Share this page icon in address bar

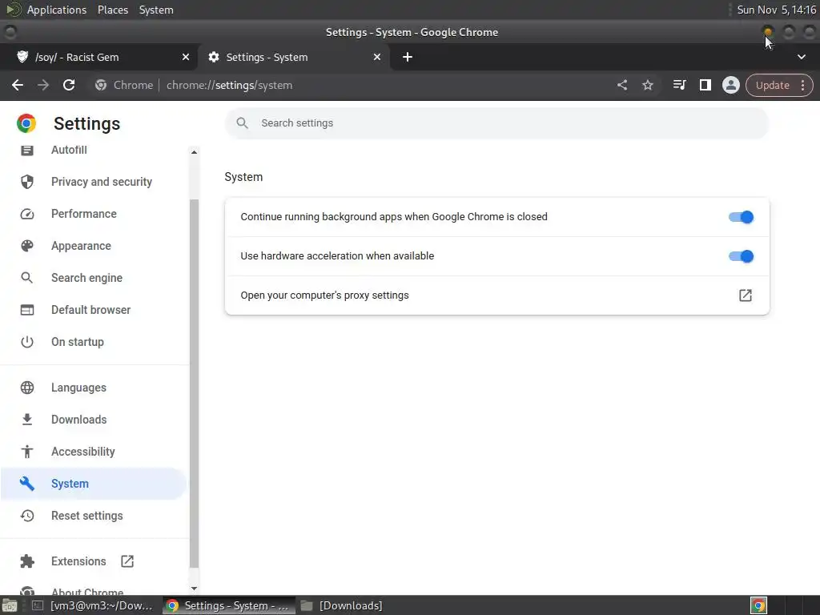click(x=621, y=85)
